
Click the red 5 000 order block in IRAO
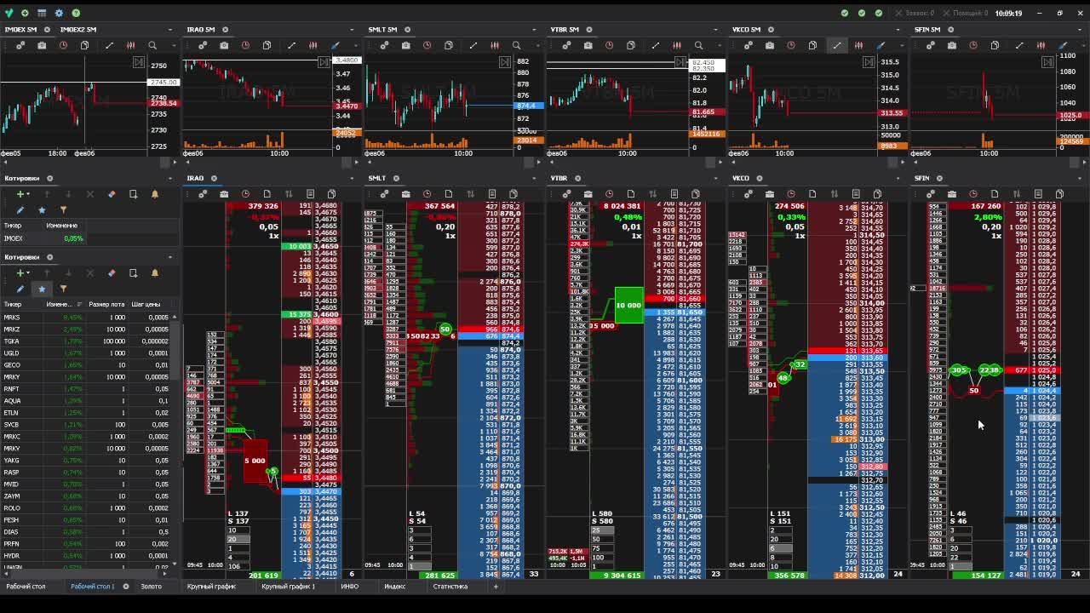(x=255, y=461)
